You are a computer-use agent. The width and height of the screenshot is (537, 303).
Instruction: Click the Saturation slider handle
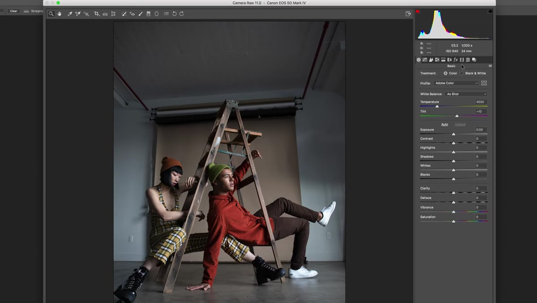(453, 221)
